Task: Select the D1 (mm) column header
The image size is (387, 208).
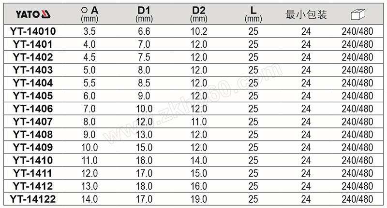Action: tap(144, 14)
